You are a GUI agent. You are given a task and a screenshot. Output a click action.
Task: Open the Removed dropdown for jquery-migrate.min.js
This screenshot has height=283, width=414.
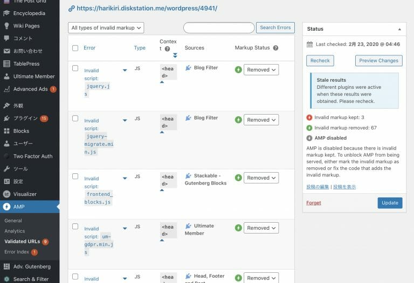pyautogui.click(x=261, y=119)
